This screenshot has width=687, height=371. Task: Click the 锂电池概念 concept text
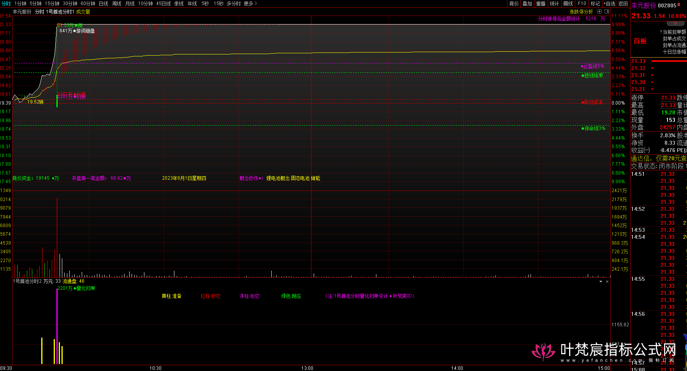[278, 178]
